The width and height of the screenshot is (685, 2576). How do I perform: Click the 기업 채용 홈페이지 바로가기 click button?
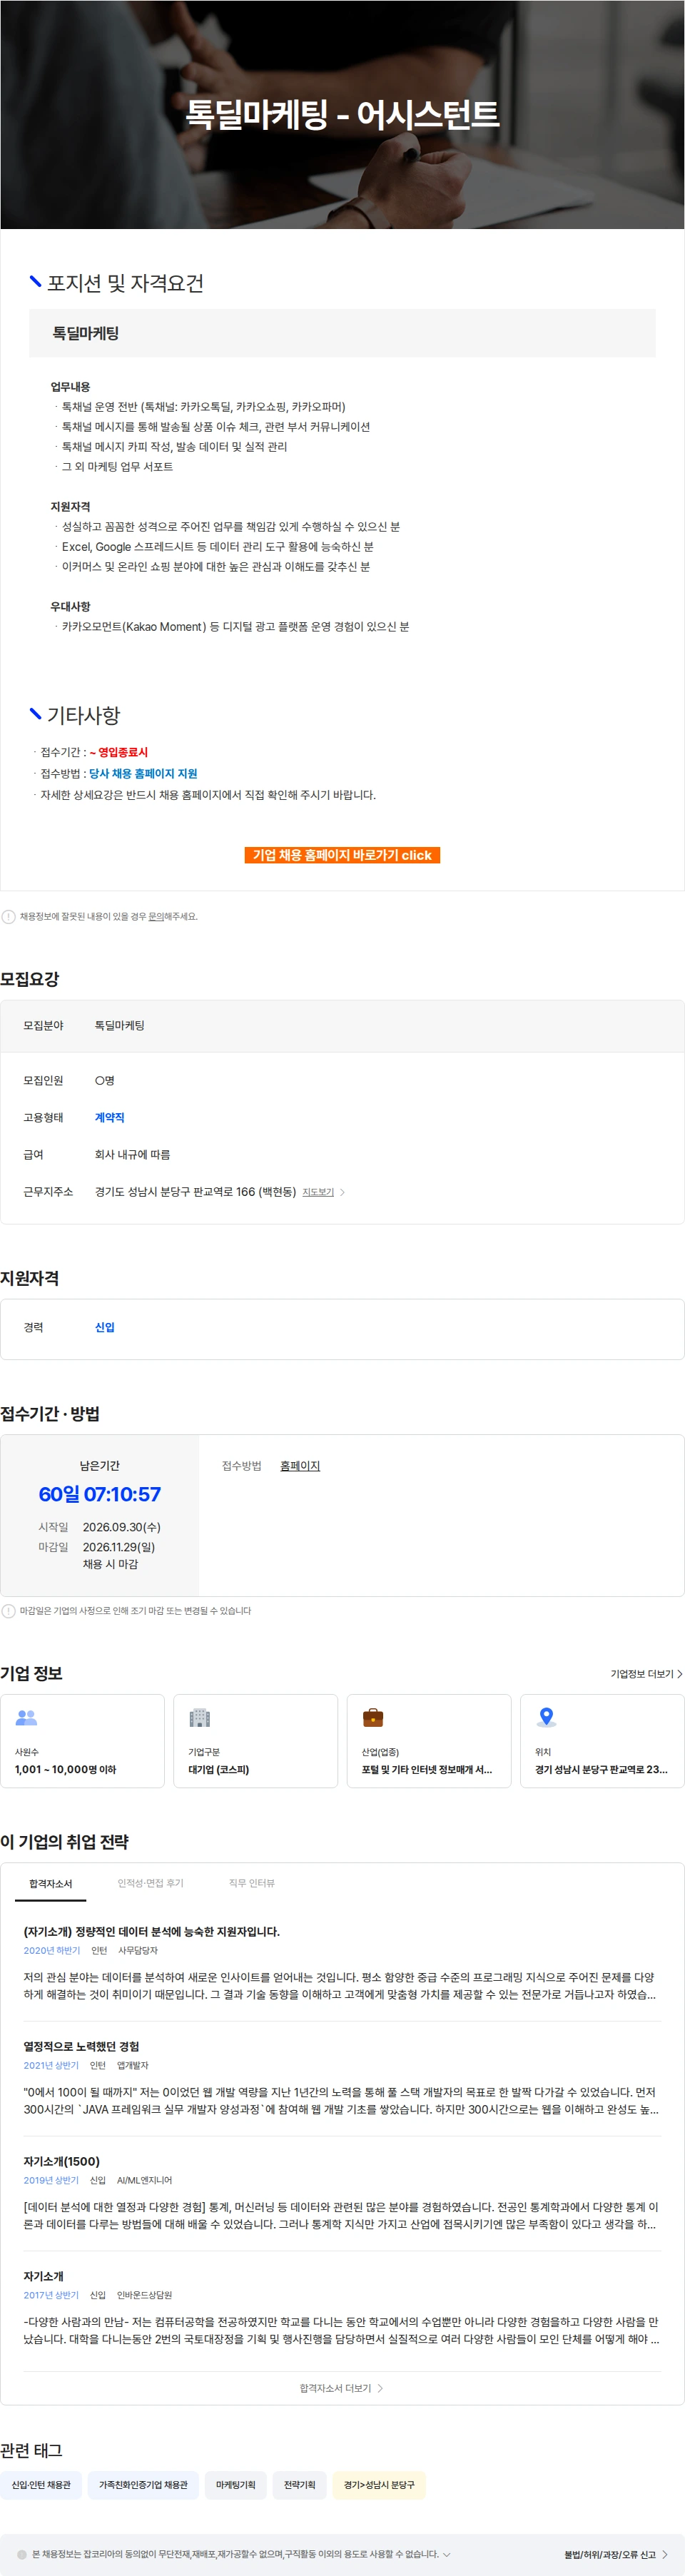click(x=342, y=855)
